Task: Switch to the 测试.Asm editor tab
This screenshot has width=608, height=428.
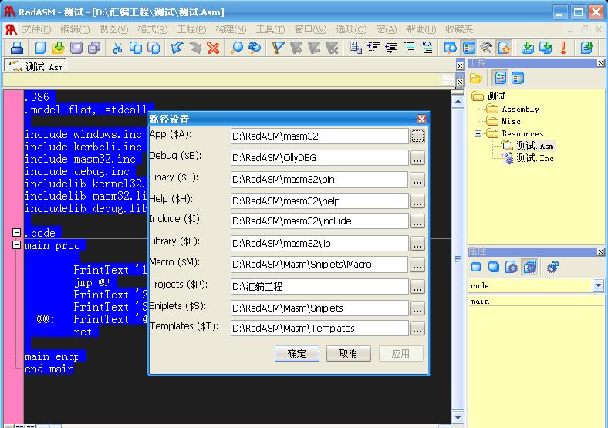Action: [x=36, y=66]
